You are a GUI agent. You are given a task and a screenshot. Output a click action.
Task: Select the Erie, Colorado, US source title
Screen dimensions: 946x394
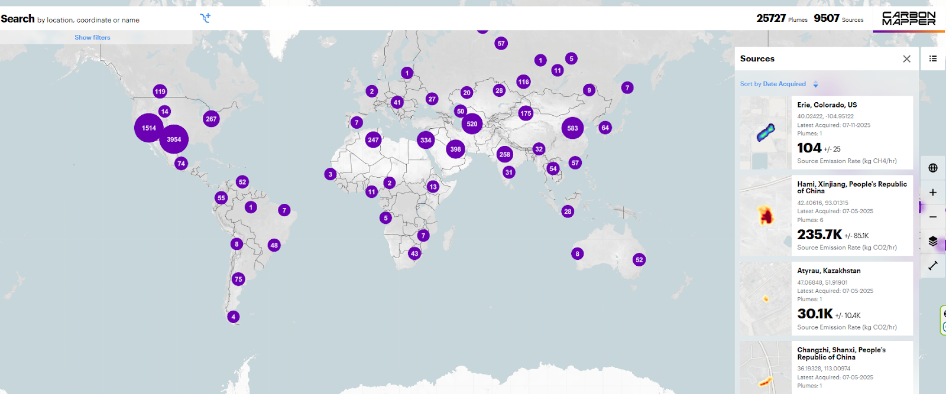(827, 105)
